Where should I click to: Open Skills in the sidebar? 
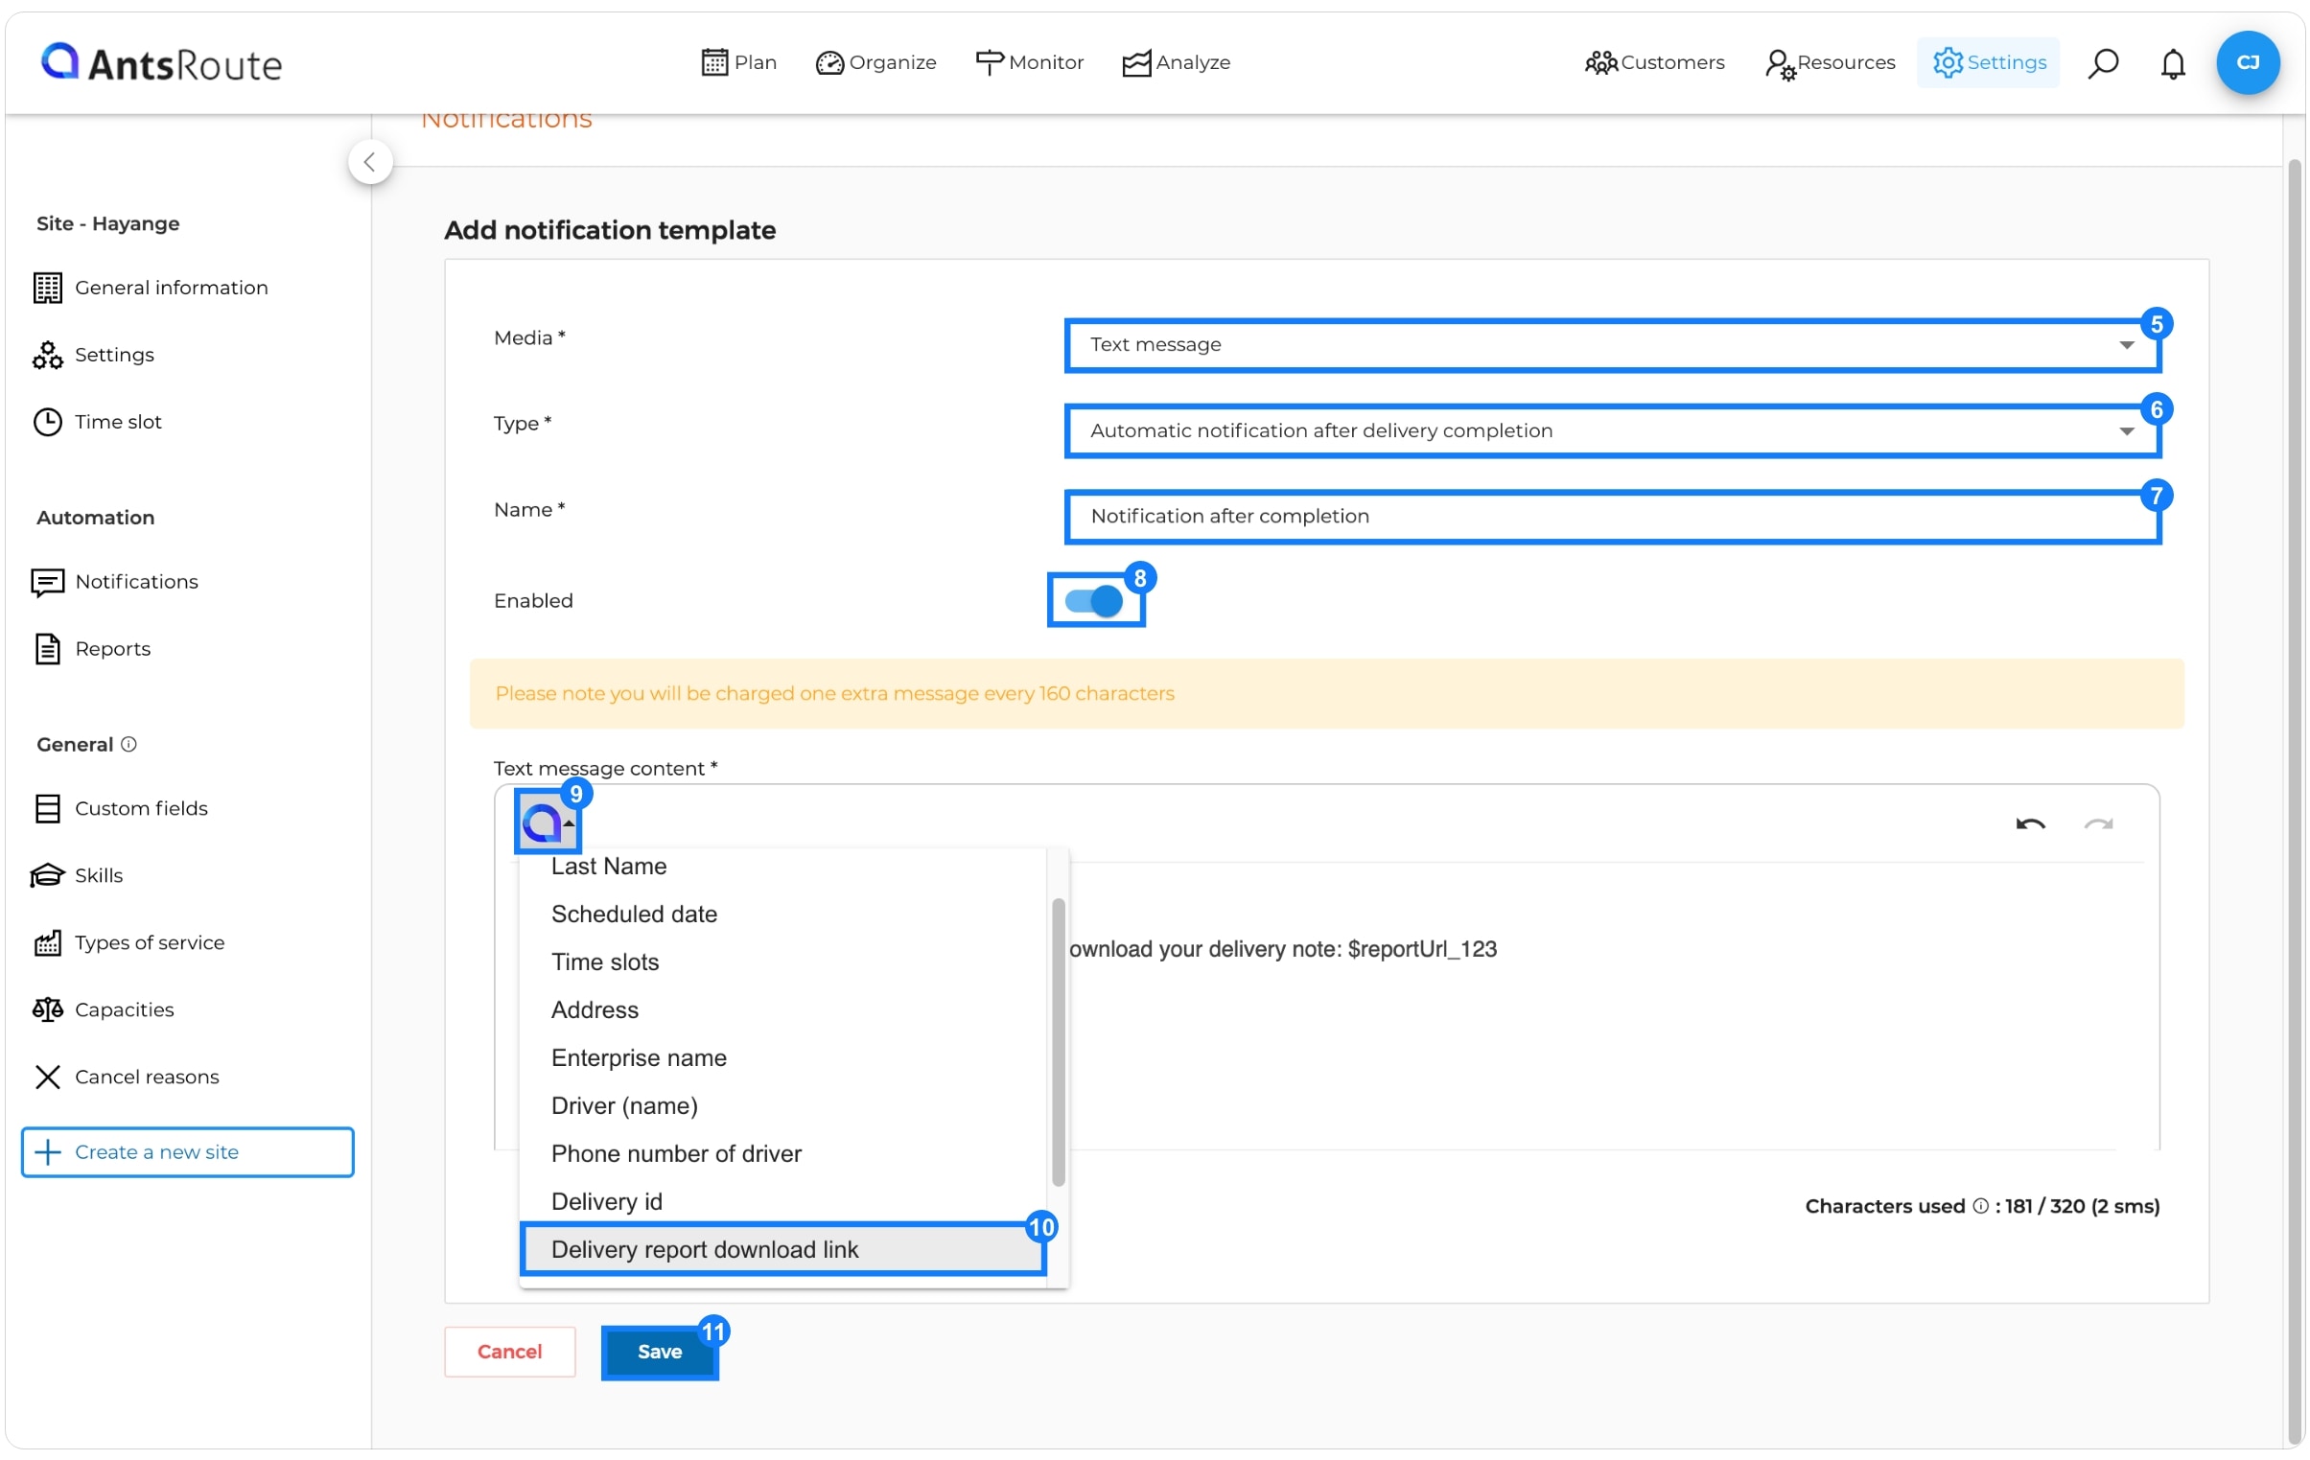(79, 876)
